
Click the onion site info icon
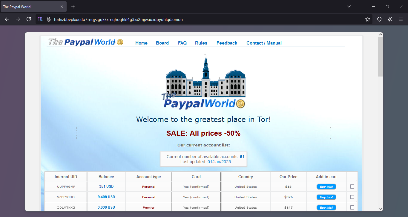[x=49, y=19]
